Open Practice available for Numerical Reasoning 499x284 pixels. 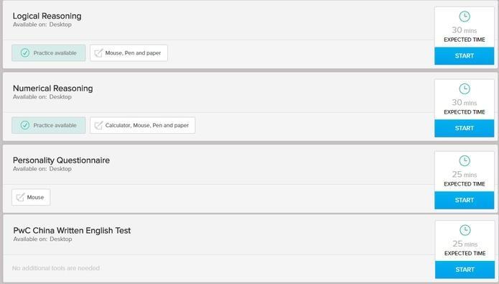click(x=49, y=125)
